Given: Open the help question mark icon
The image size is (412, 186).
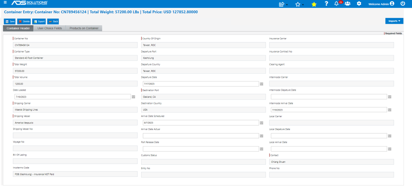Looking at the screenshot, I should pos(326,4).
